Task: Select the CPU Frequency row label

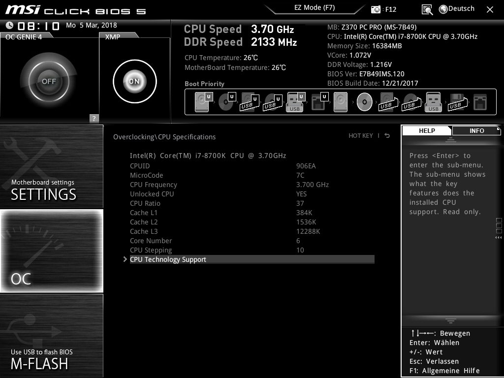Action: 154,185
